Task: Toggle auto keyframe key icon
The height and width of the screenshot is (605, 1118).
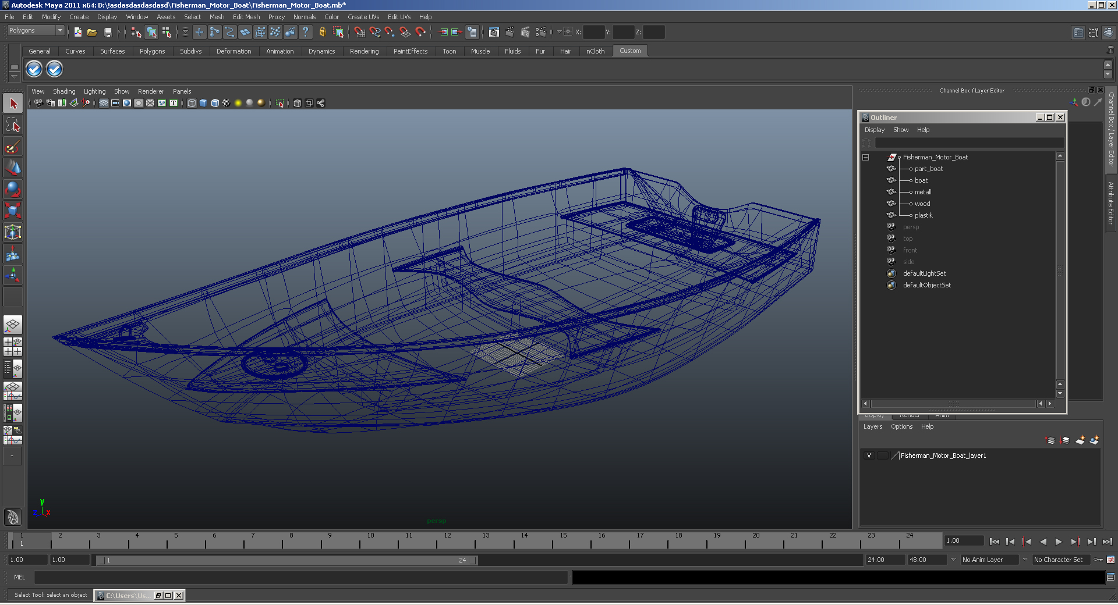Action: pyautogui.click(x=1098, y=560)
